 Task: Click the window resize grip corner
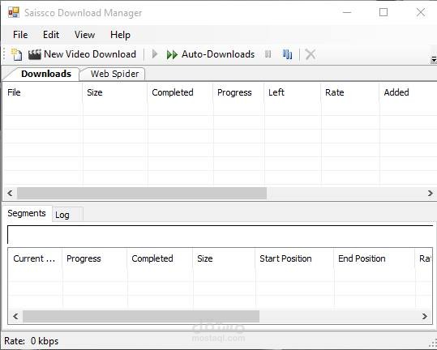[434, 344]
